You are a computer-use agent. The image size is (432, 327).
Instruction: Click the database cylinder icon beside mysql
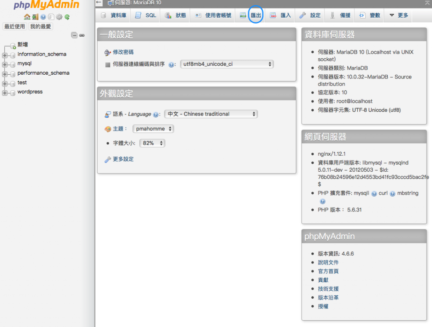(x=13, y=65)
